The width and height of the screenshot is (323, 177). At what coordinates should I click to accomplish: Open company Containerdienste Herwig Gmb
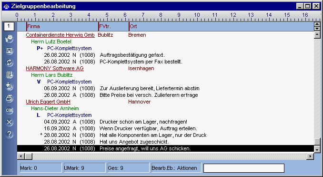click(x=60, y=35)
